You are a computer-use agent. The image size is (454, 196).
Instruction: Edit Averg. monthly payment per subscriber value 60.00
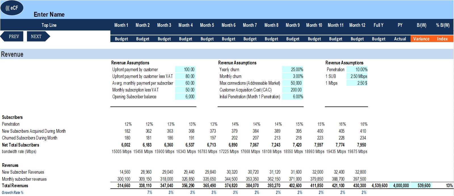tap(186, 83)
